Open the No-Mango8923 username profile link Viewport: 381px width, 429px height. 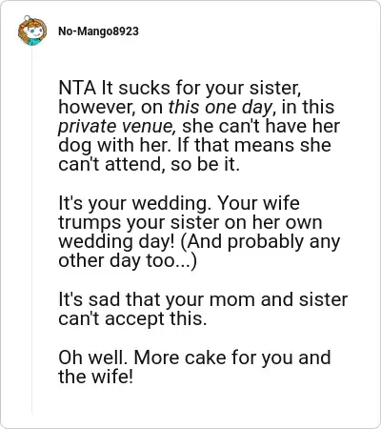(x=98, y=31)
